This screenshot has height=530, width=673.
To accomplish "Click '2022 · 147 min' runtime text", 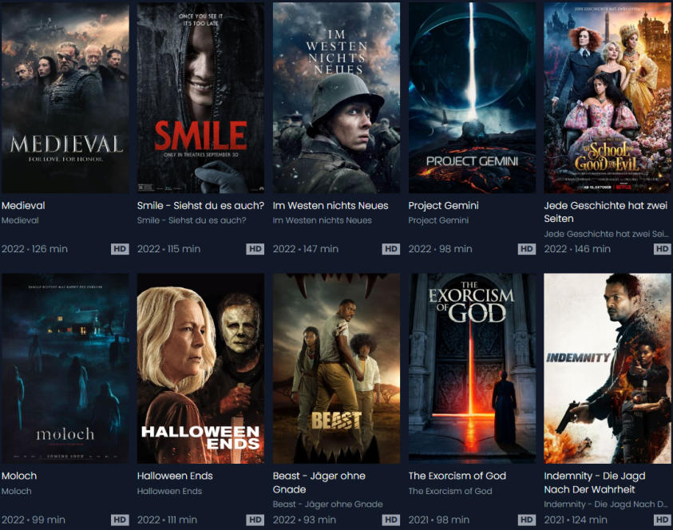I will [x=306, y=249].
